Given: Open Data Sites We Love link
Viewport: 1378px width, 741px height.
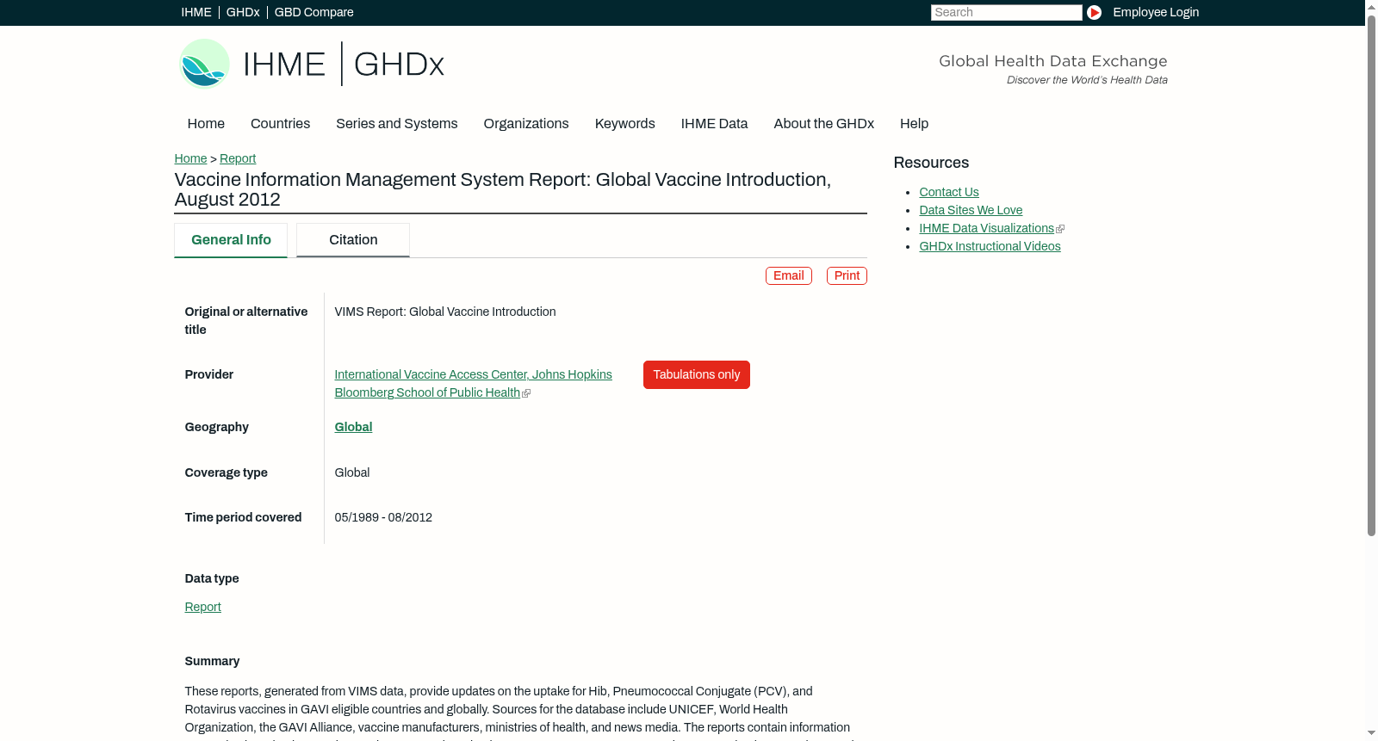Looking at the screenshot, I should [971, 210].
